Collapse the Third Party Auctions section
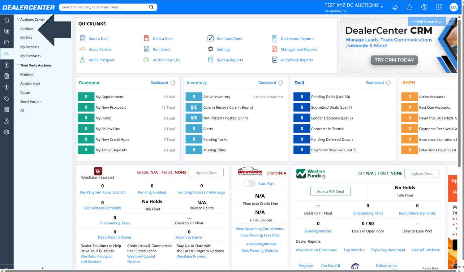Viewport: 464px width, 272px height. (x=18, y=65)
